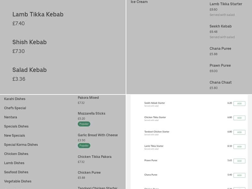This screenshot has width=252, height=189.
Task: Add Prawn Puree priced 5.65
Action: coord(239,161)
